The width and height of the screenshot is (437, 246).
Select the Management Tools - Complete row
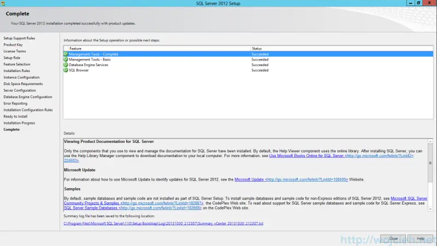(248, 54)
